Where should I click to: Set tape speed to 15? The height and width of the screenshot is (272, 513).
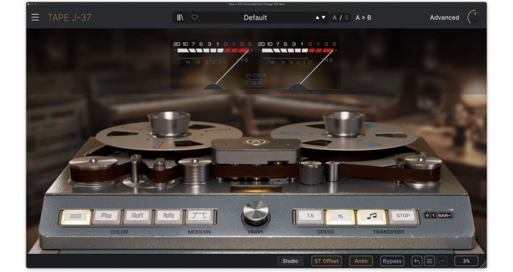[x=340, y=217]
